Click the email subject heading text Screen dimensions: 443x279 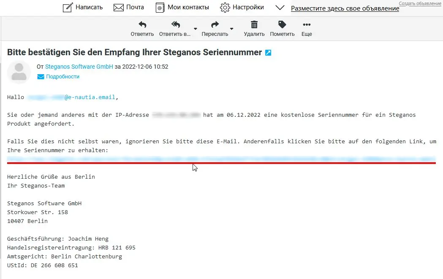[134, 52]
